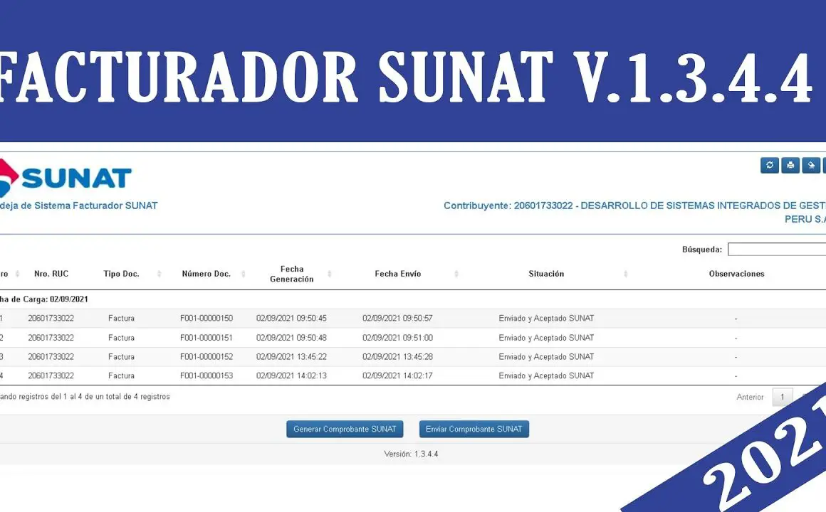Select document number F001-00000151
This screenshot has width=826, height=512.
pos(206,338)
